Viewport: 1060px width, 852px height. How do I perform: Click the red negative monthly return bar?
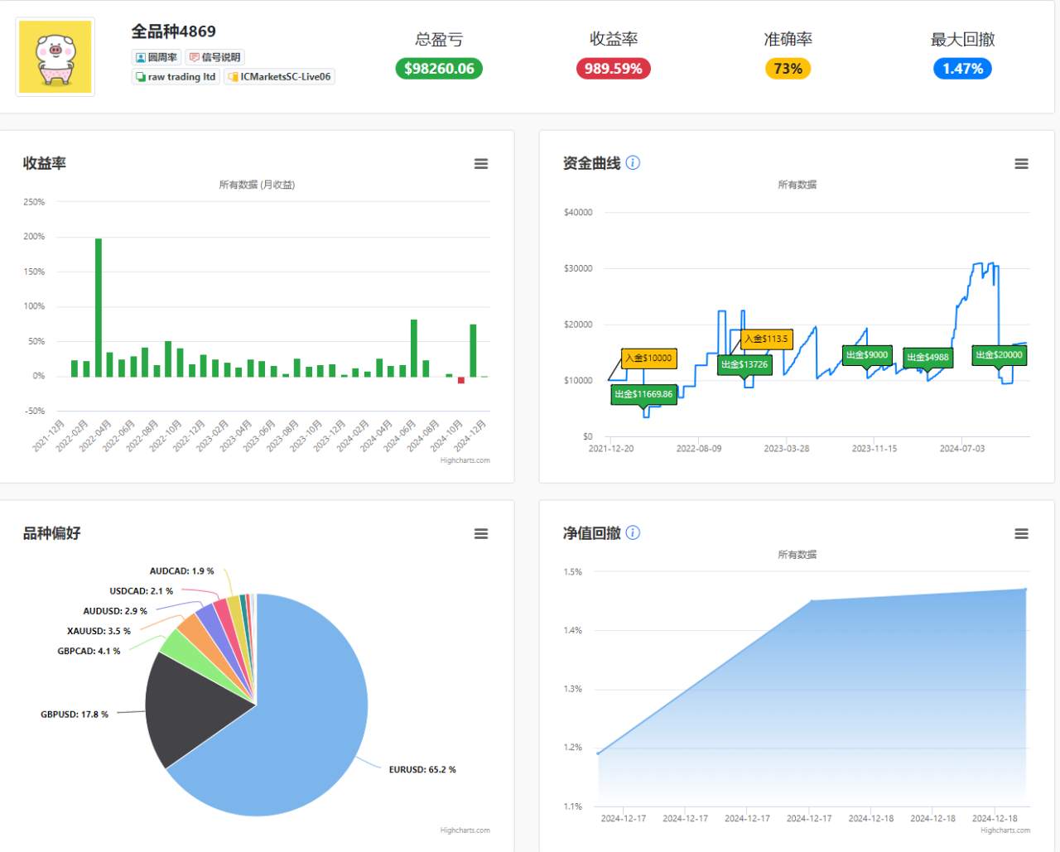tap(461, 380)
